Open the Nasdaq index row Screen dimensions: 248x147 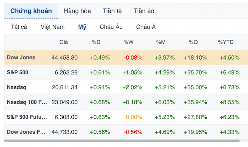tap(126, 87)
